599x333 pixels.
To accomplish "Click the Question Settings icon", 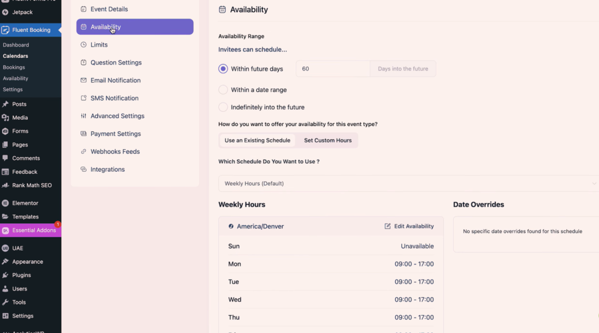I will (x=83, y=63).
